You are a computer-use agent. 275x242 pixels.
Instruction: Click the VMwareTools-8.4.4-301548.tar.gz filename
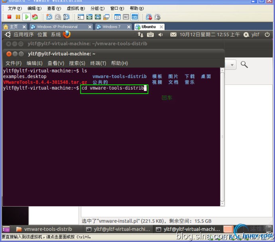[45, 82]
